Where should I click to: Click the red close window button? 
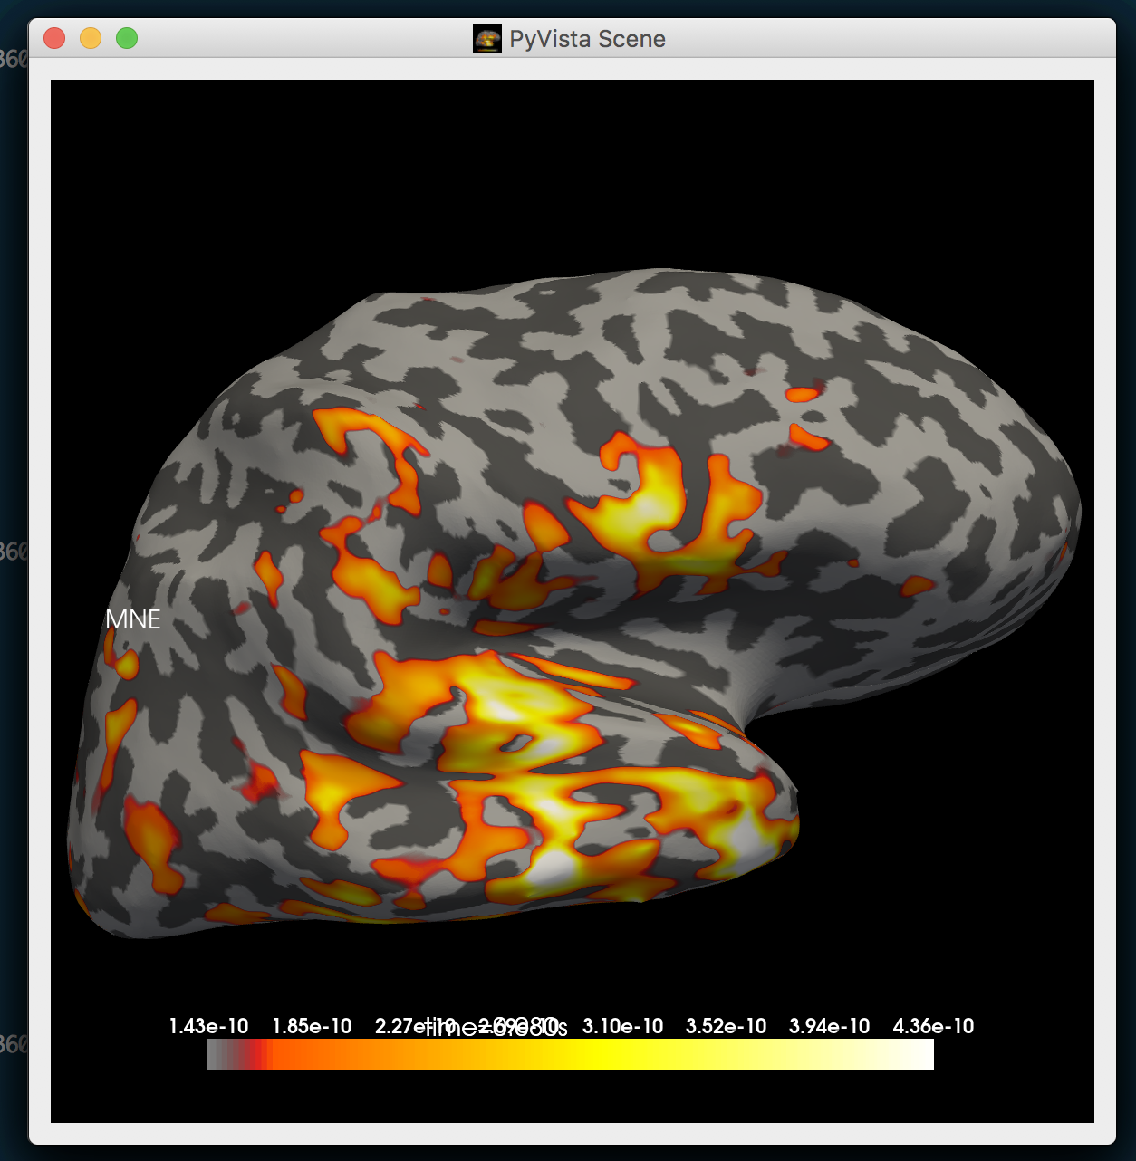(54, 38)
